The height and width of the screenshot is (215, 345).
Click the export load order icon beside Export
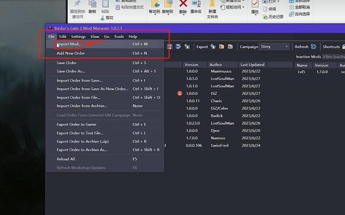click(x=213, y=46)
